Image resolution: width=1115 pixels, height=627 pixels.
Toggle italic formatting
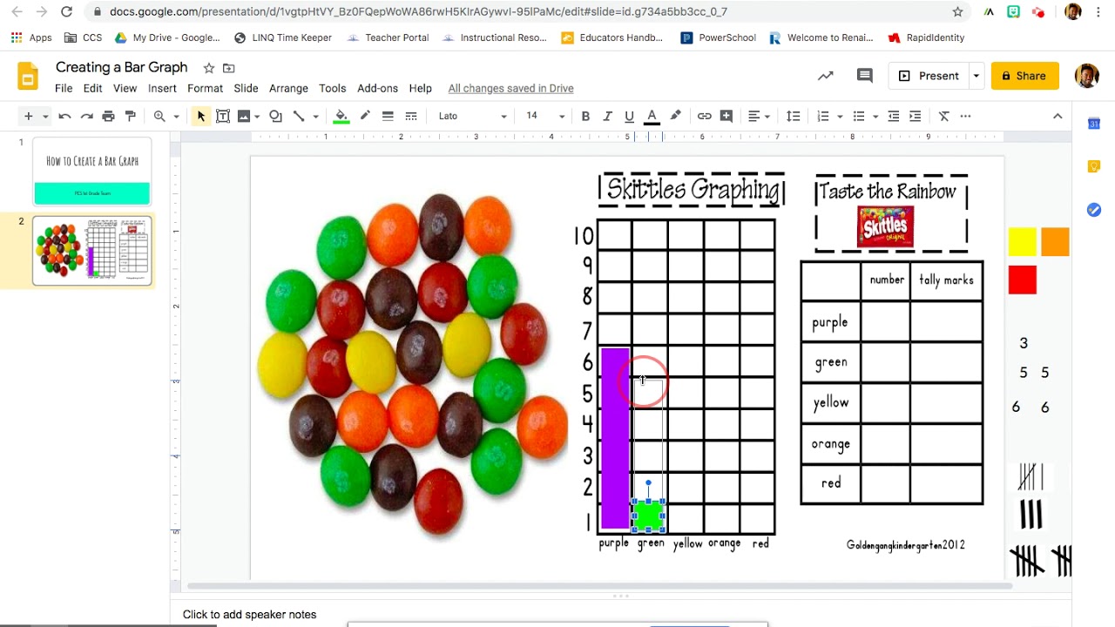tap(607, 116)
